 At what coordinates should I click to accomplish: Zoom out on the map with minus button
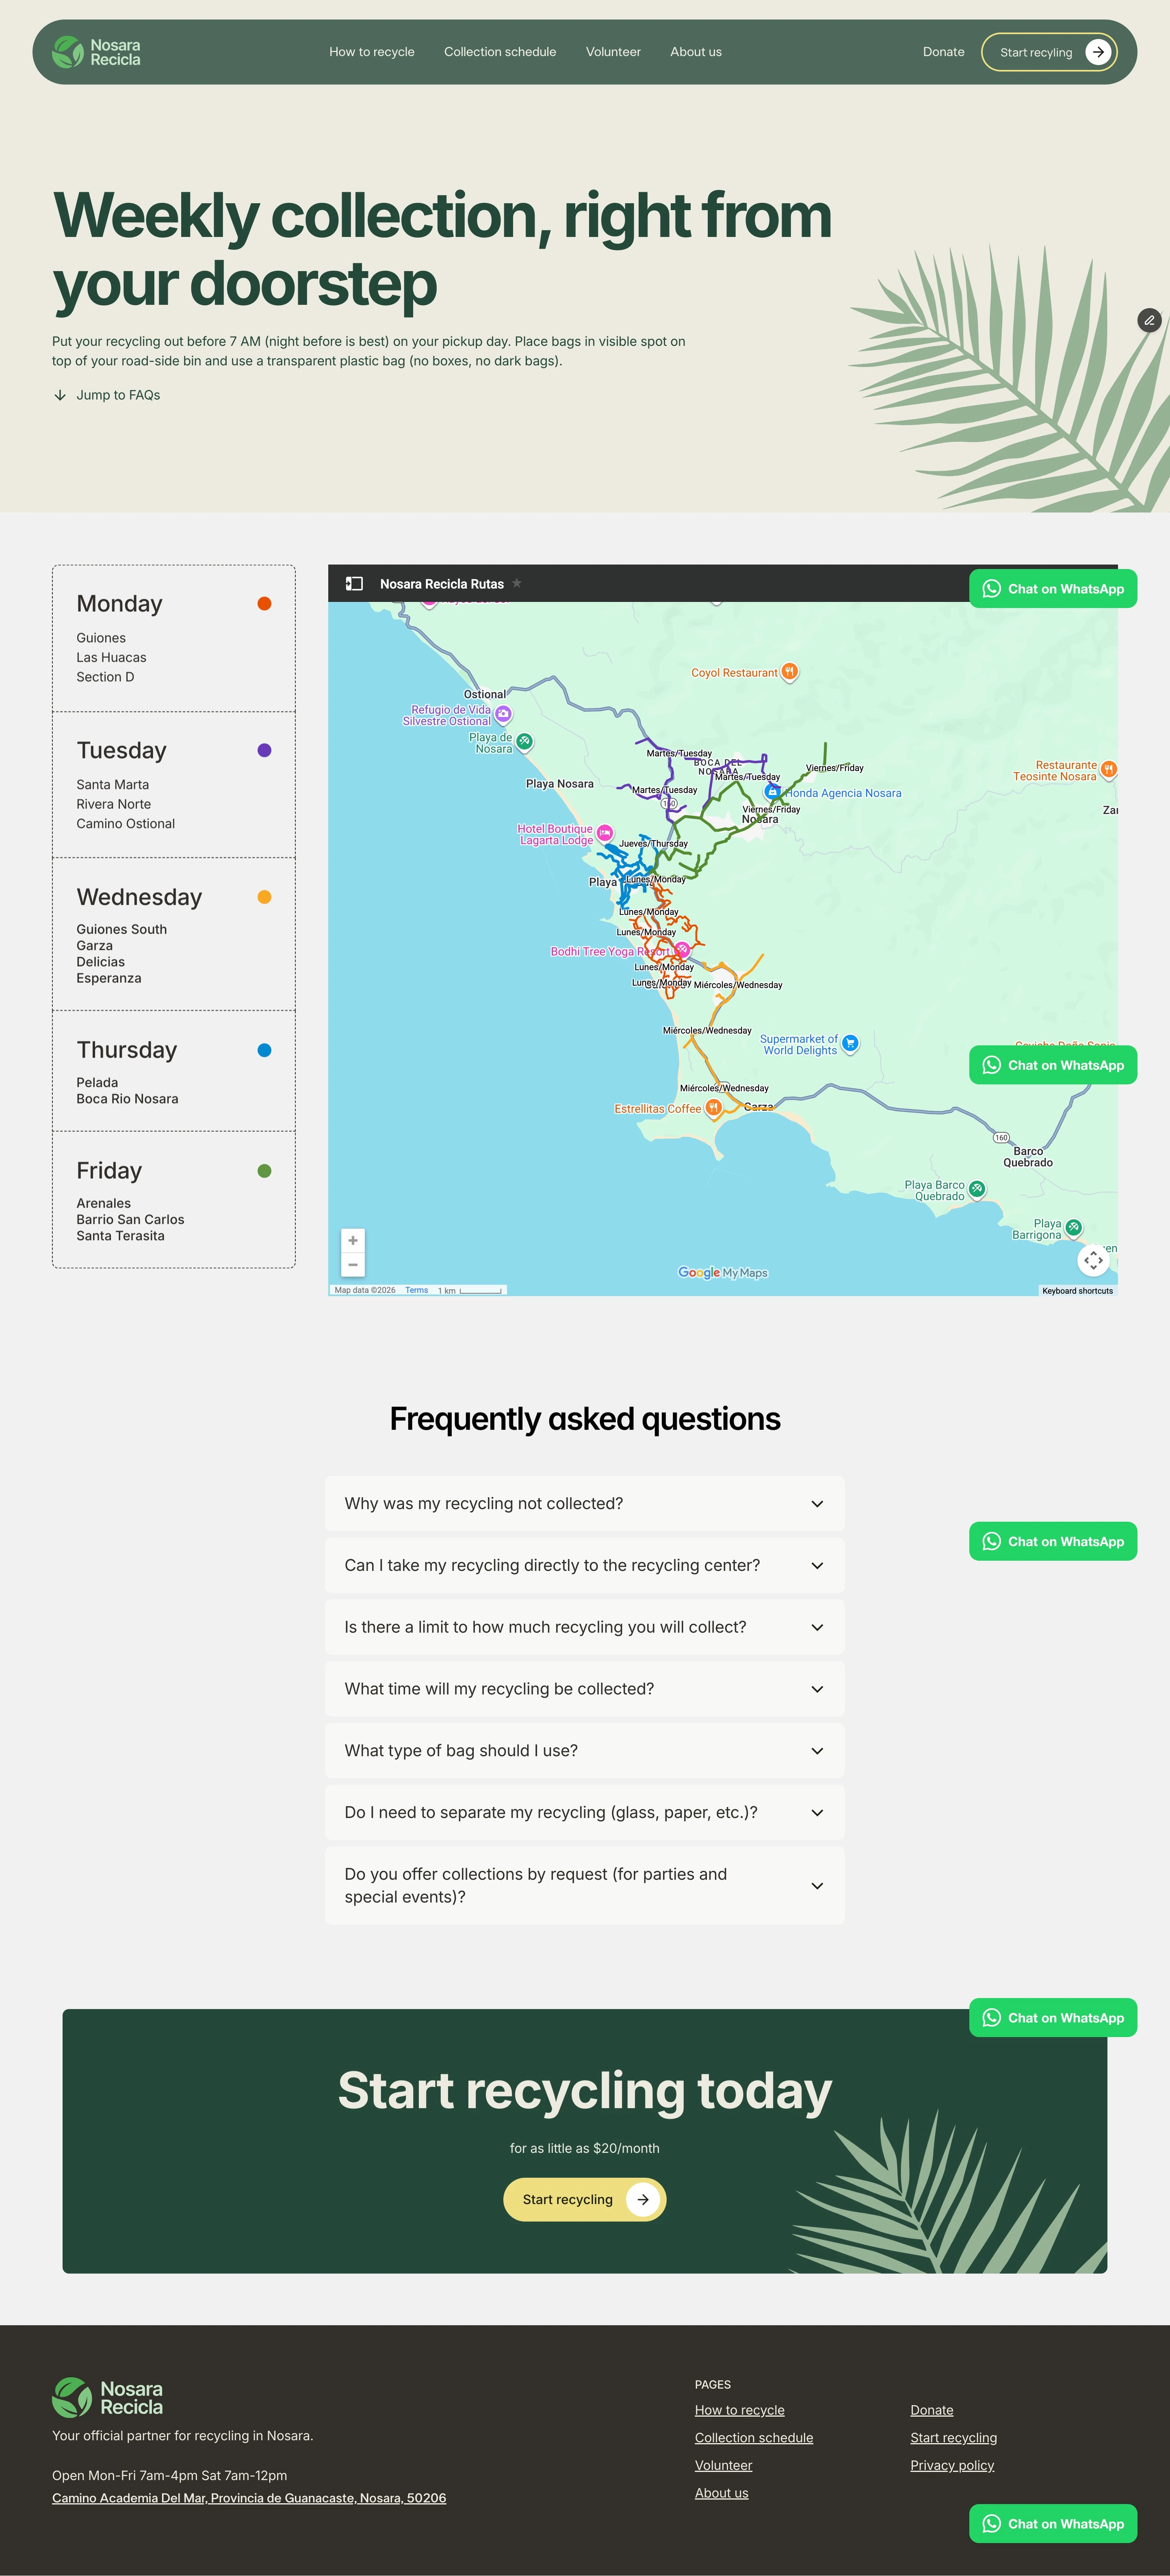coord(353,1265)
